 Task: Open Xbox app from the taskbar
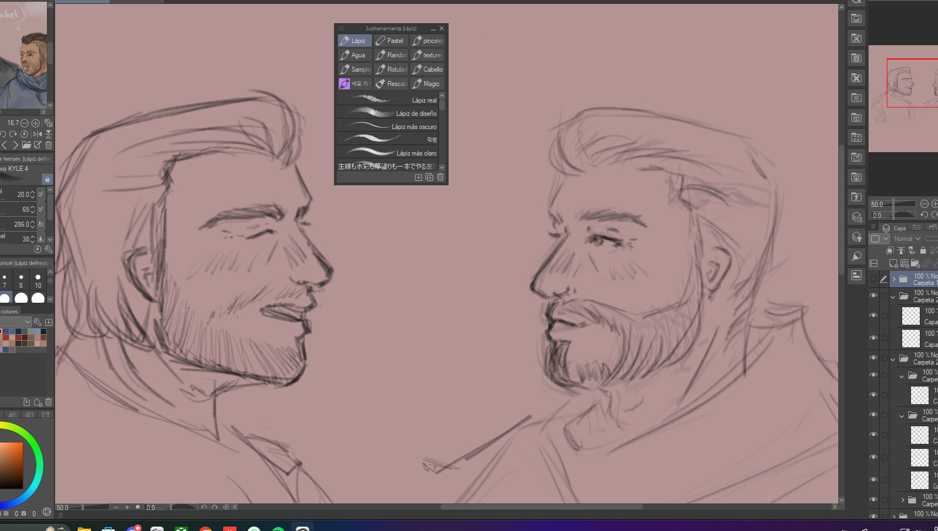tap(181, 528)
